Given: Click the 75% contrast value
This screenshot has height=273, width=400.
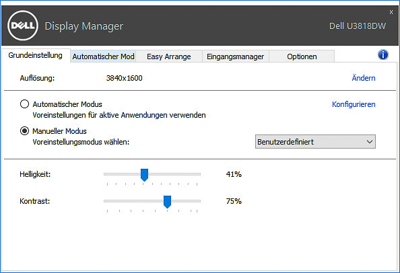Looking at the screenshot, I should (x=234, y=201).
